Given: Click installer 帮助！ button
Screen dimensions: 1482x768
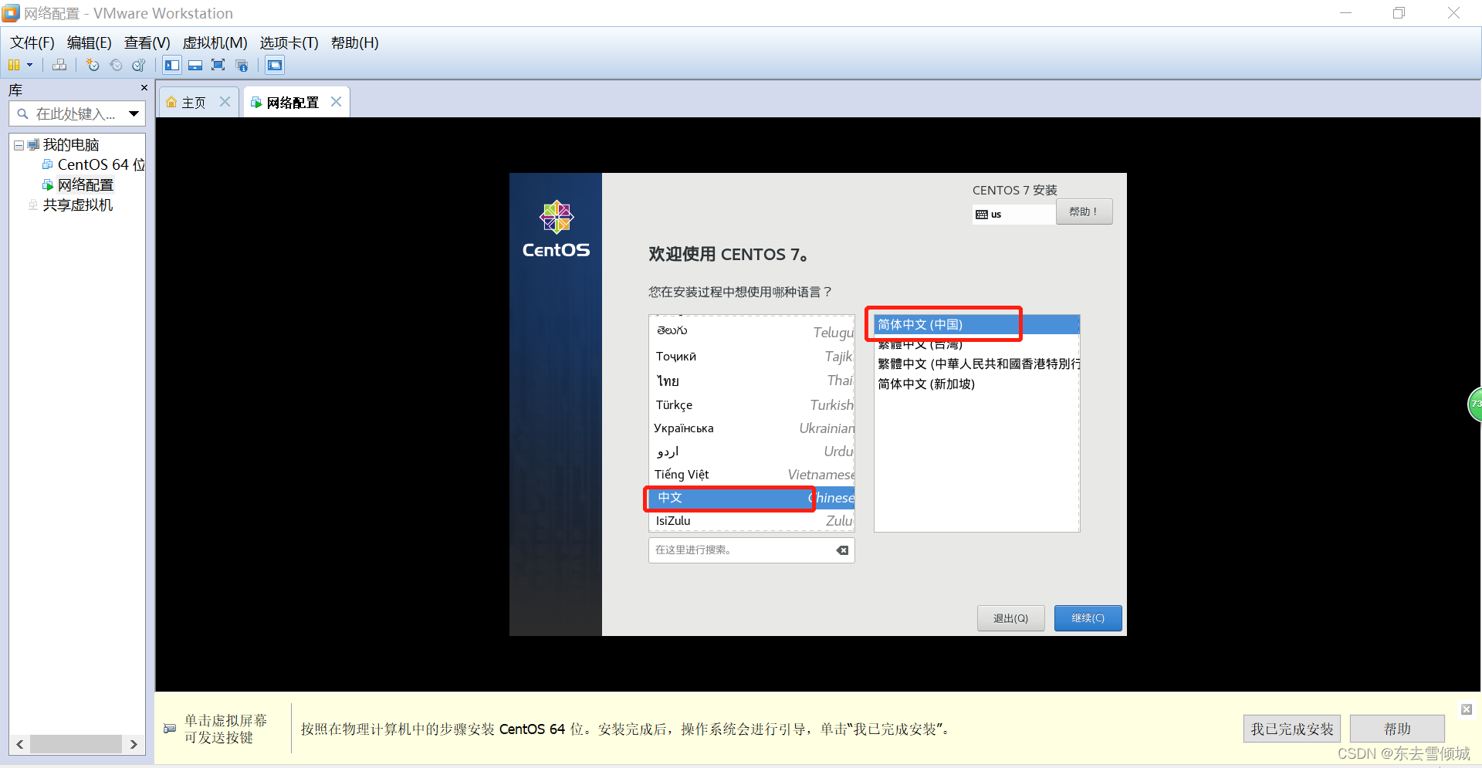Looking at the screenshot, I should 1084,211.
